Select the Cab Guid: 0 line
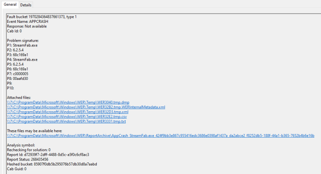The height and width of the screenshot is (174, 321). point(16,169)
